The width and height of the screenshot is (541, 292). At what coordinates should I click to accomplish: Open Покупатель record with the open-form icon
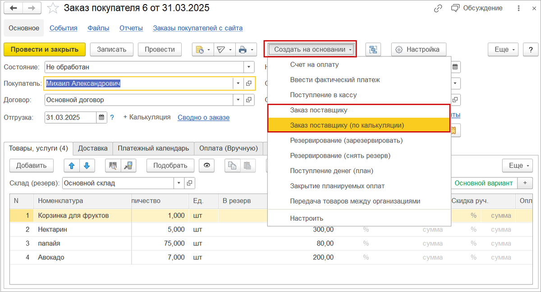[x=249, y=83]
